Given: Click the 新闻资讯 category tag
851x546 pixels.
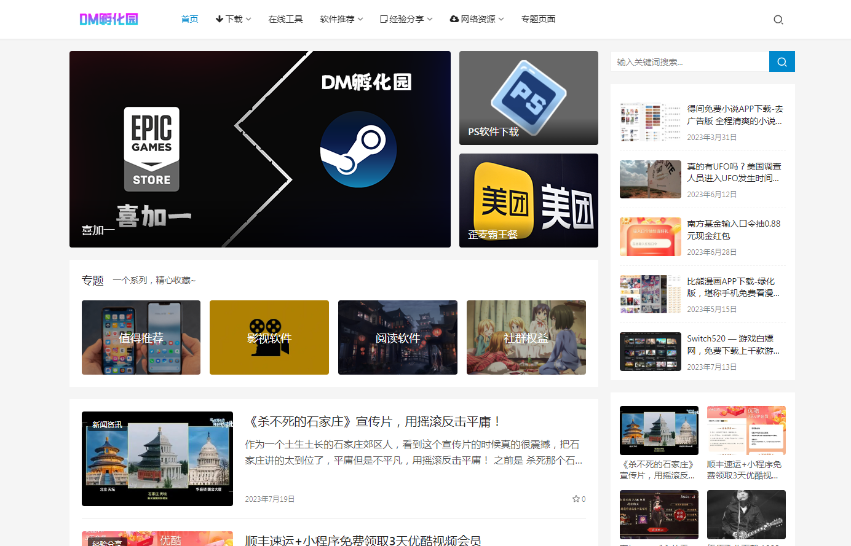Looking at the screenshot, I should [107, 424].
